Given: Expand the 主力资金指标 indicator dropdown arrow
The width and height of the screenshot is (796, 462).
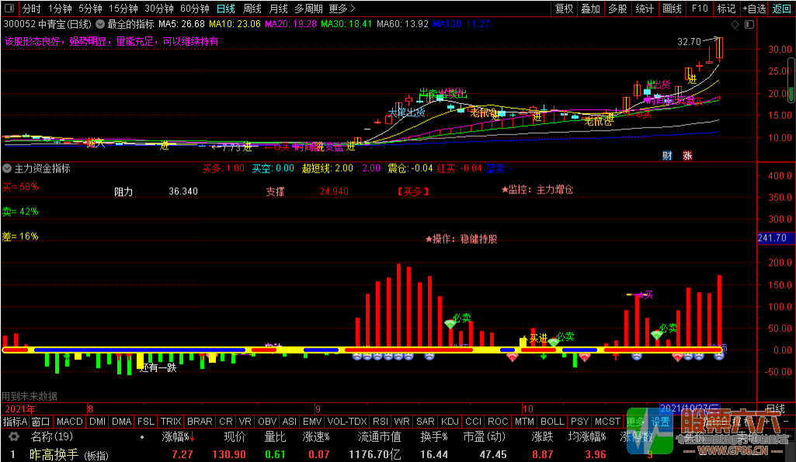Looking at the screenshot, I should click(x=7, y=168).
